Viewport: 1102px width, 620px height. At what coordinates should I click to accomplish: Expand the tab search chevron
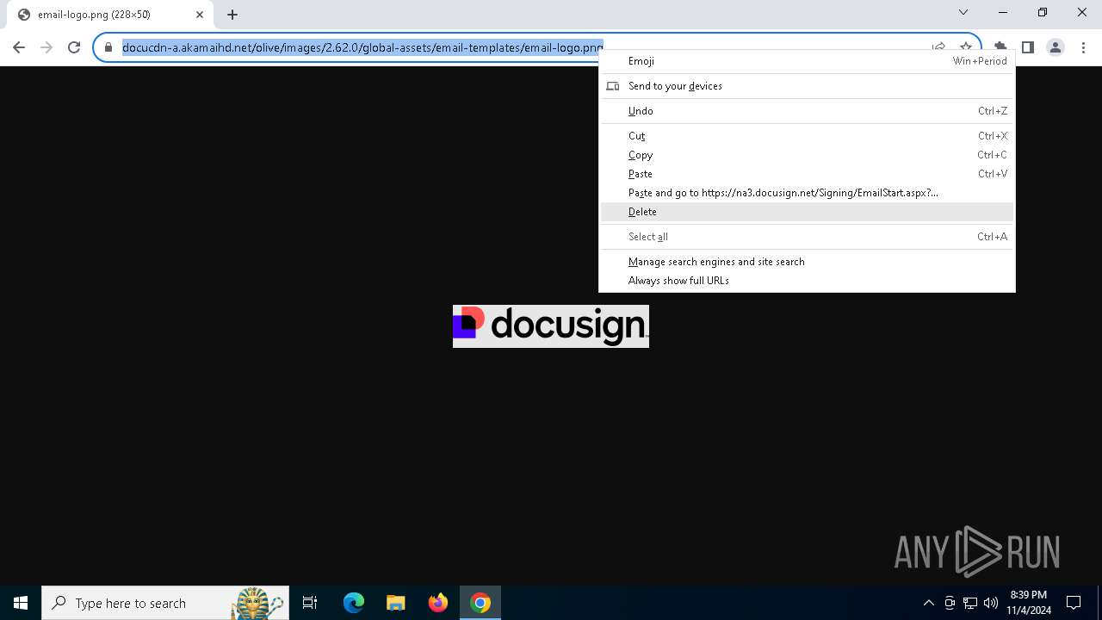point(963,12)
